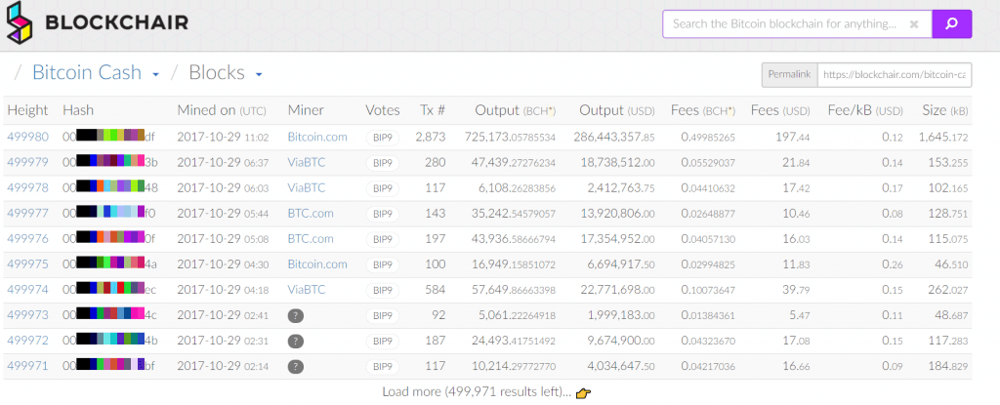This screenshot has width=1000, height=405.
Task: Open block 499976
Action: [27, 238]
